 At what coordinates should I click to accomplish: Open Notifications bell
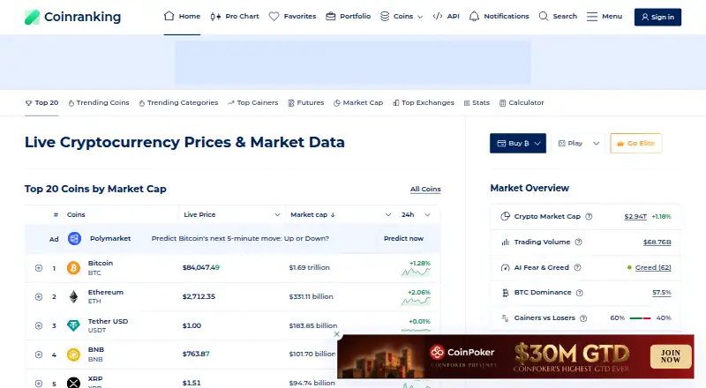[499, 16]
